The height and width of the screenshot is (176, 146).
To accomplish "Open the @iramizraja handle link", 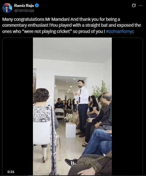I will click(x=24, y=11).
